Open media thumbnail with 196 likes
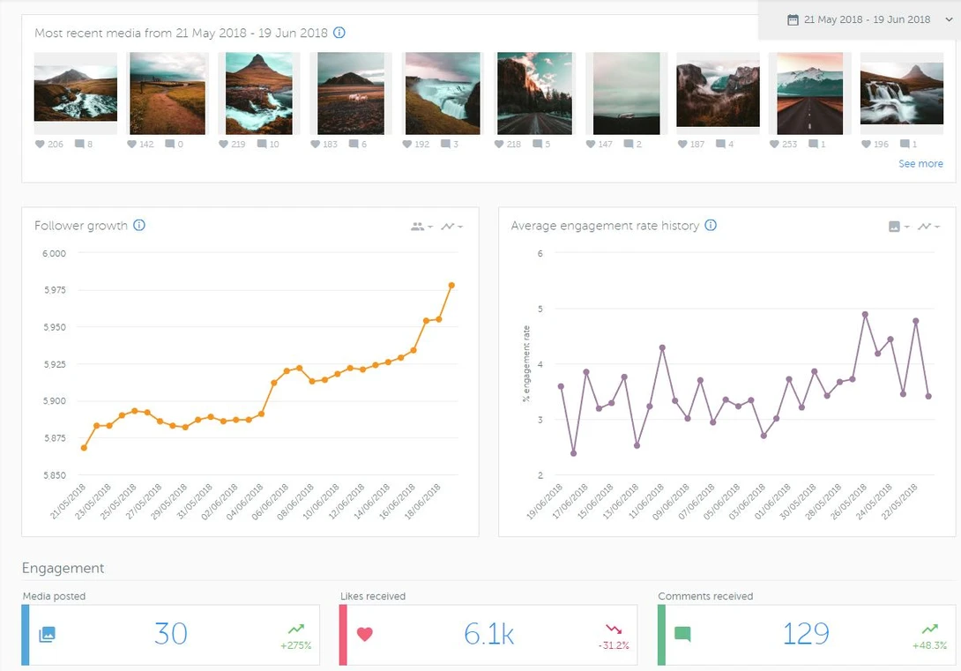 (902, 93)
